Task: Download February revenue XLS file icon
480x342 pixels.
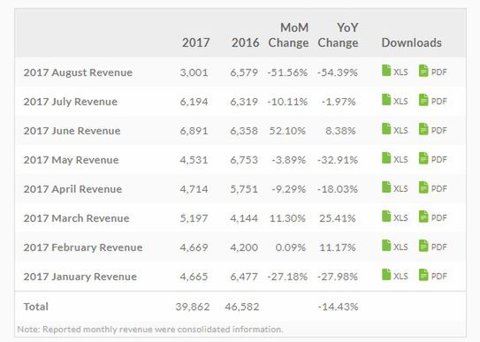Action: coord(386,246)
